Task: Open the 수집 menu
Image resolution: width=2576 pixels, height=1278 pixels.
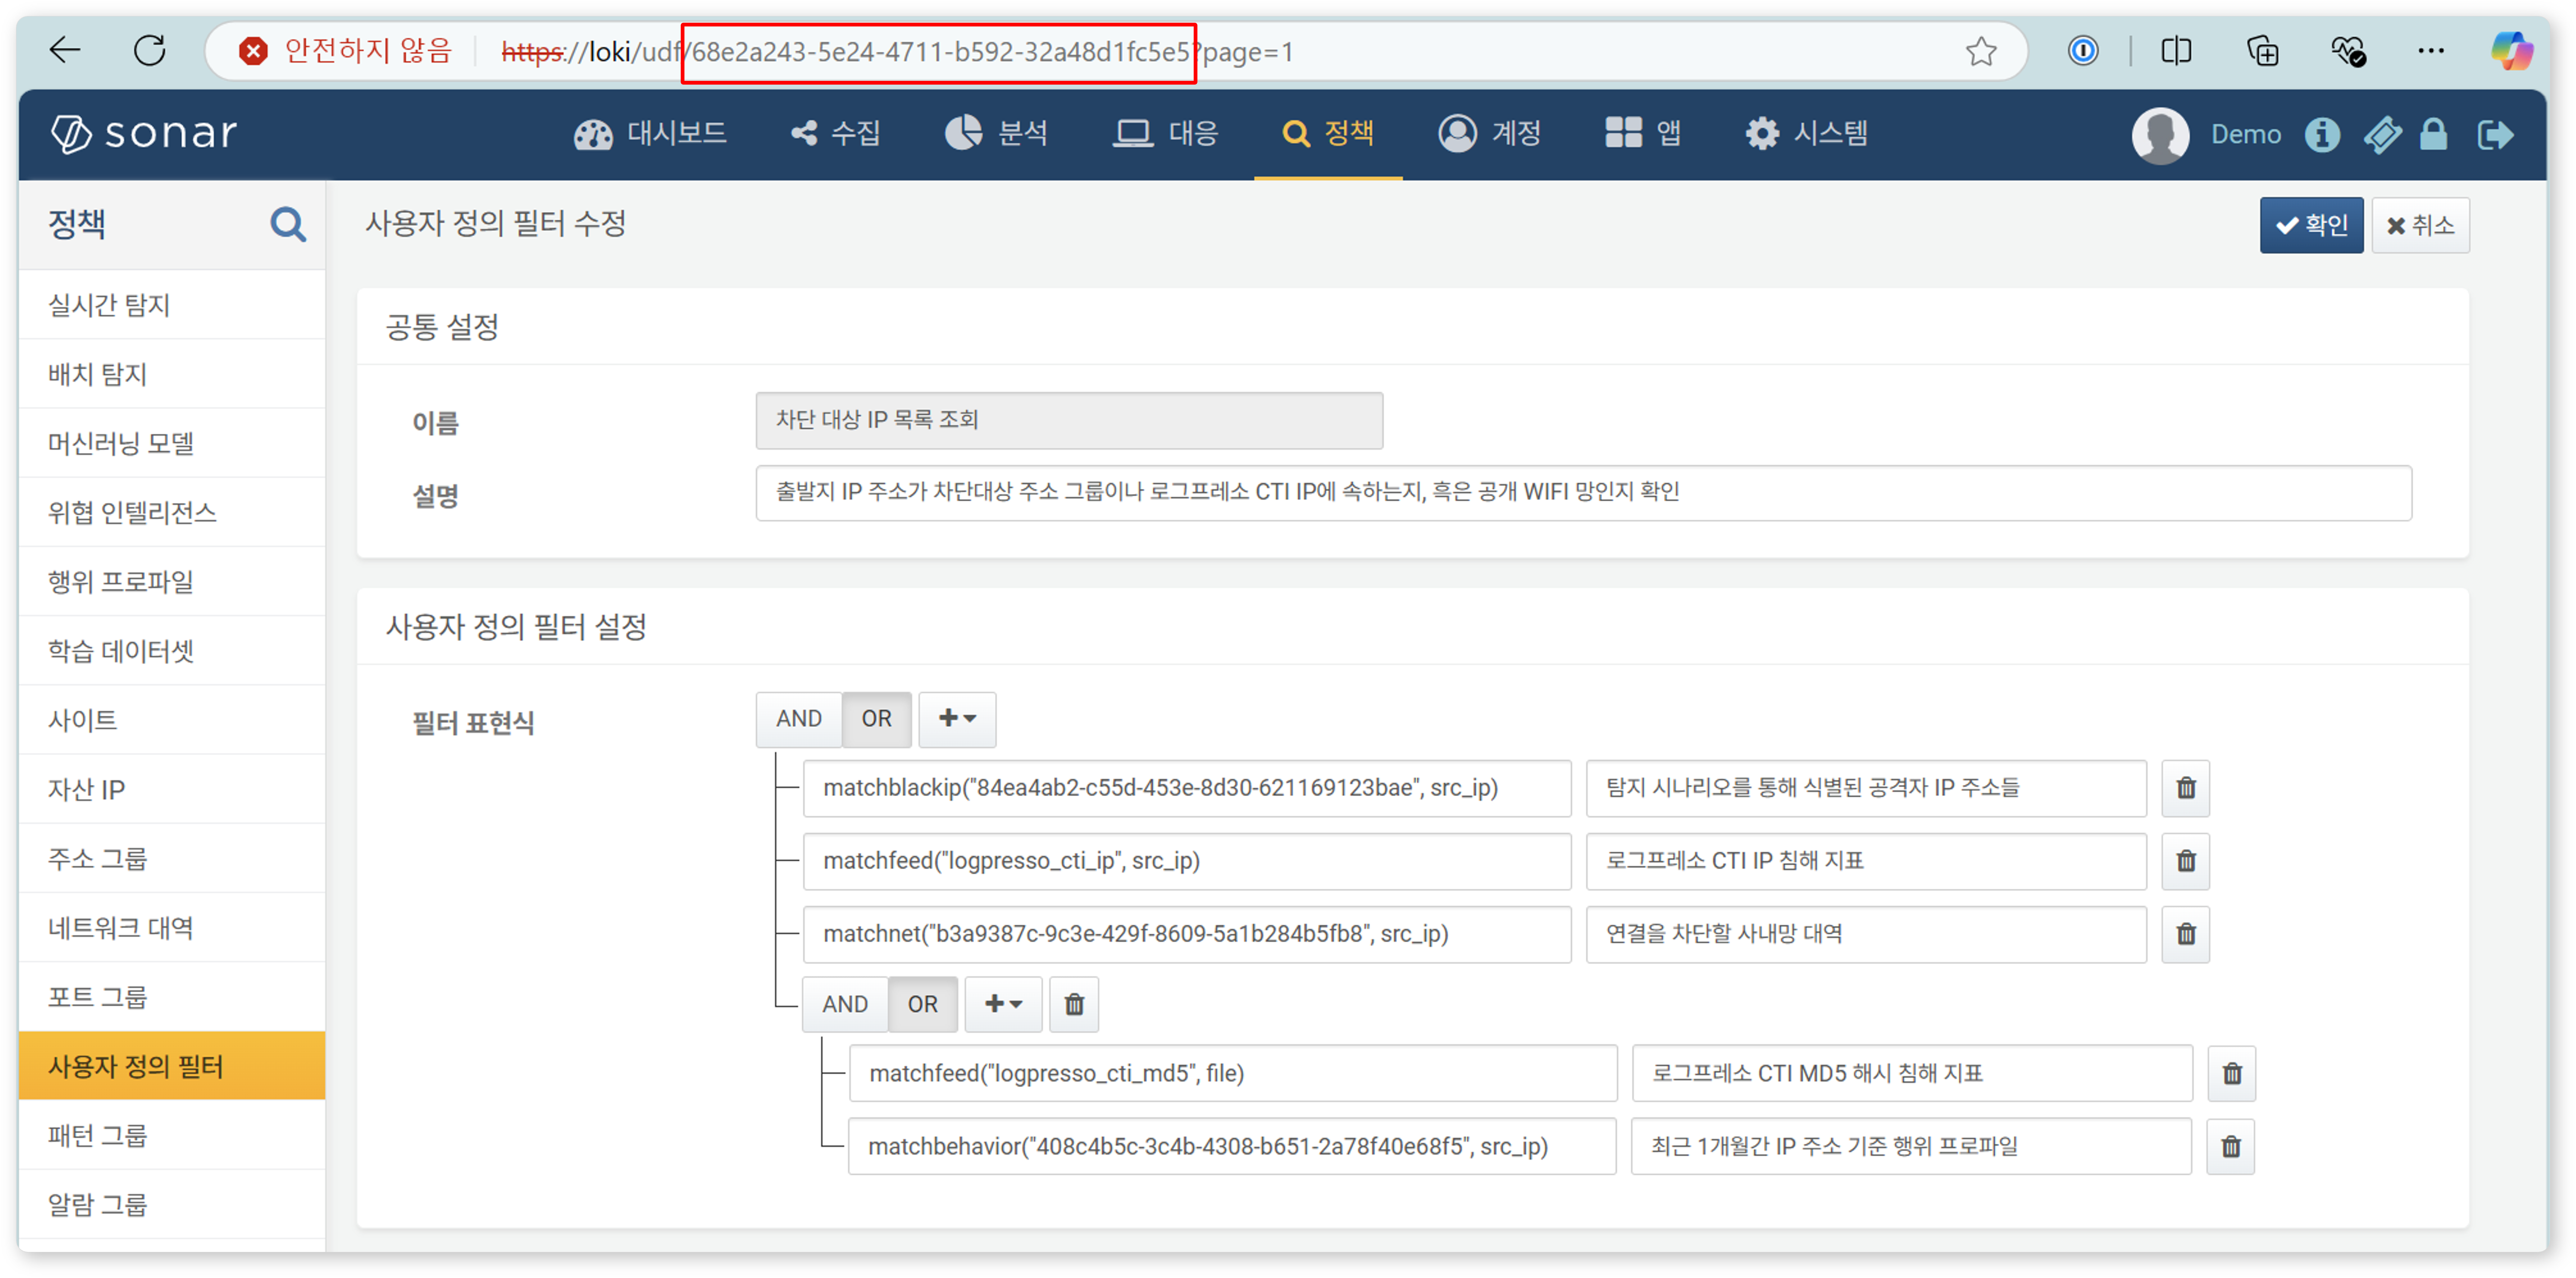Action: pos(836,134)
